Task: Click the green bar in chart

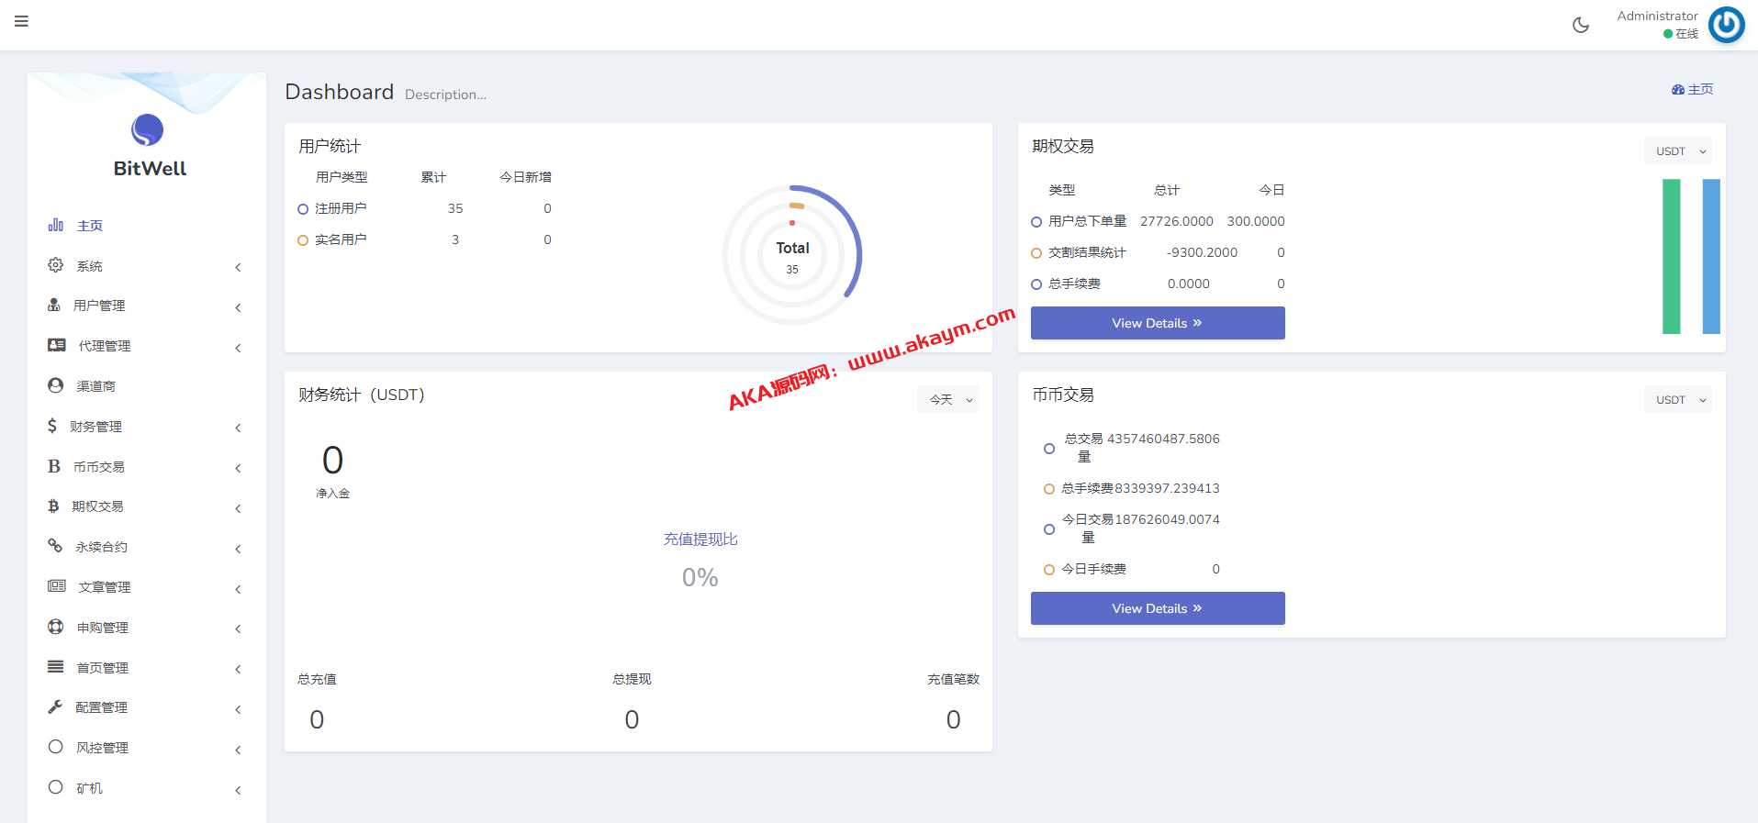Action: coord(1671,256)
